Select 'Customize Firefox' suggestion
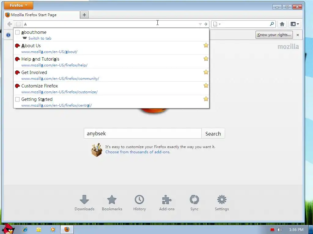Image resolution: width=313 pixels, height=234 pixels. [111, 88]
